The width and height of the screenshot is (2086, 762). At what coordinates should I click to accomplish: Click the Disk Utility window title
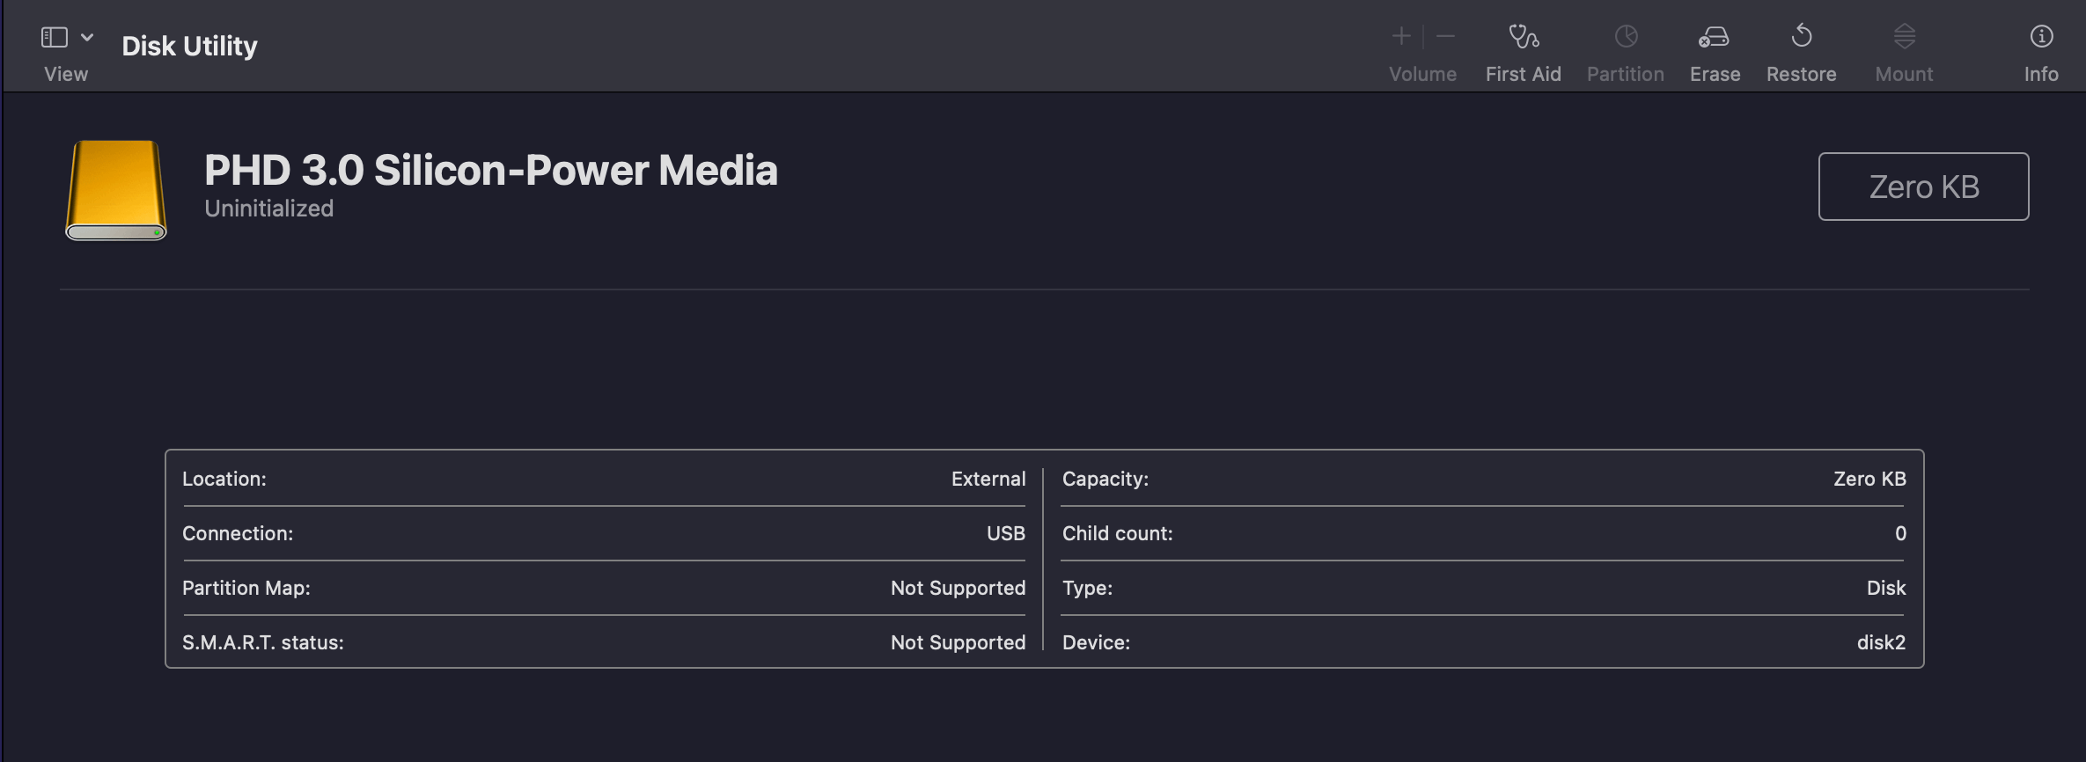[x=189, y=46]
